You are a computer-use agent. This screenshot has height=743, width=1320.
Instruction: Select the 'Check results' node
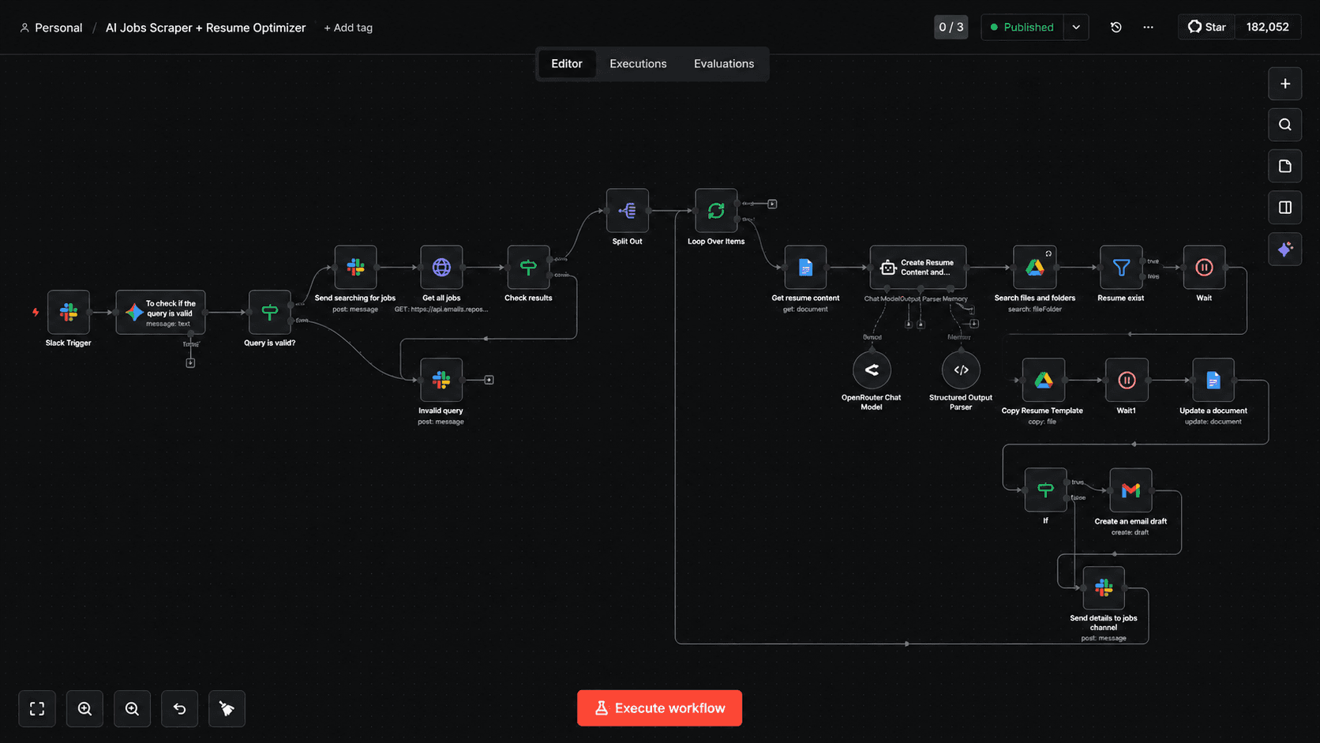pyautogui.click(x=528, y=267)
